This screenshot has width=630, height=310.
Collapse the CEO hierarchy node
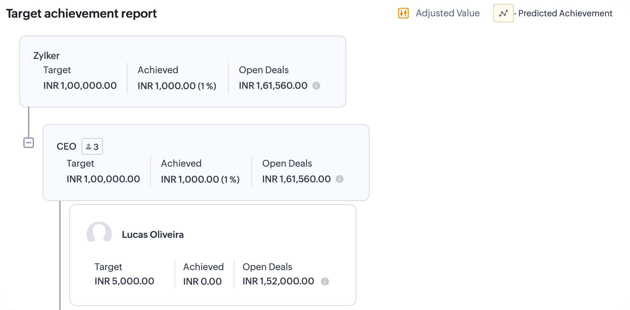point(29,143)
